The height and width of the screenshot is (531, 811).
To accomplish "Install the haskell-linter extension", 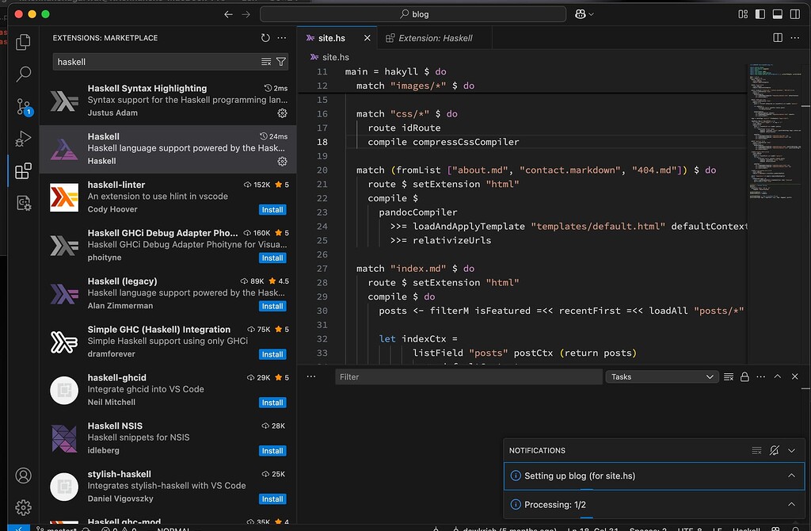I will pyautogui.click(x=272, y=209).
